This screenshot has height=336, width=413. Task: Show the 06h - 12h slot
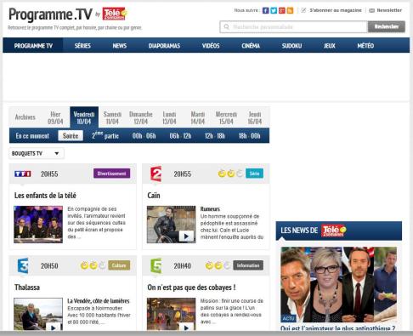pyautogui.click(x=180, y=136)
